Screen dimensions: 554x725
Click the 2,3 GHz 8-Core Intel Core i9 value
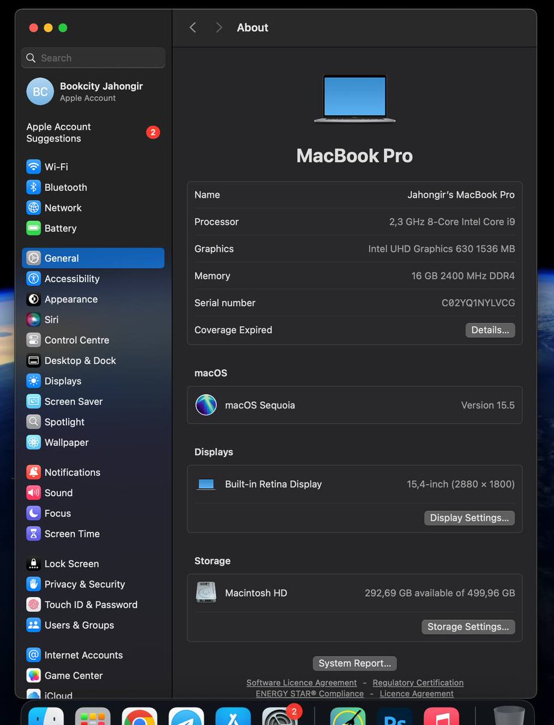452,222
